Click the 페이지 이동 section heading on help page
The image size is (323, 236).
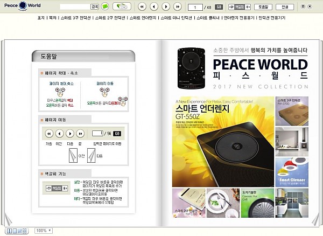pos(55,120)
